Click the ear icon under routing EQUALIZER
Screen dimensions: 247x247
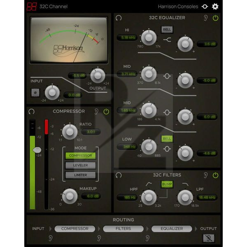coord(147,238)
